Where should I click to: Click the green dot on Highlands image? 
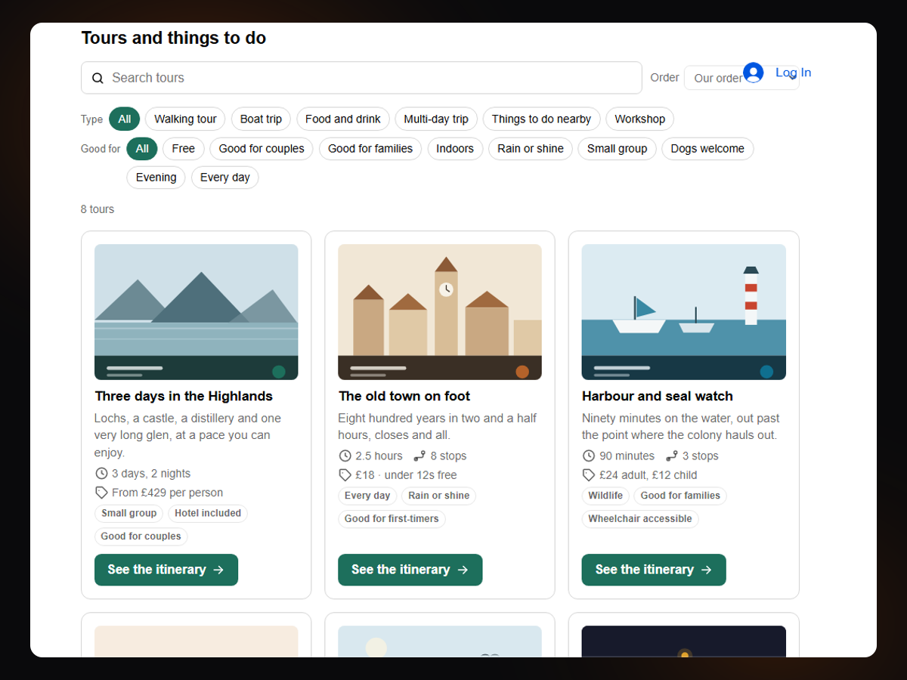pyautogui.click(x=279, y=372)
